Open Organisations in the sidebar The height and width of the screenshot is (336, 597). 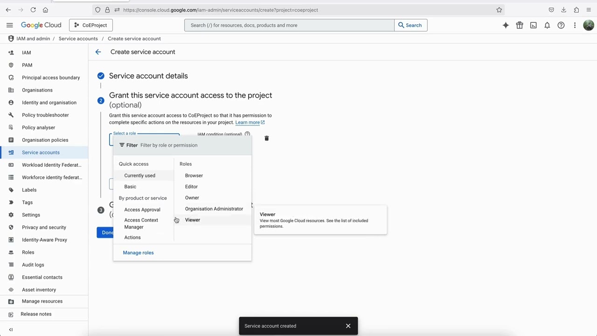pos(44,90)
